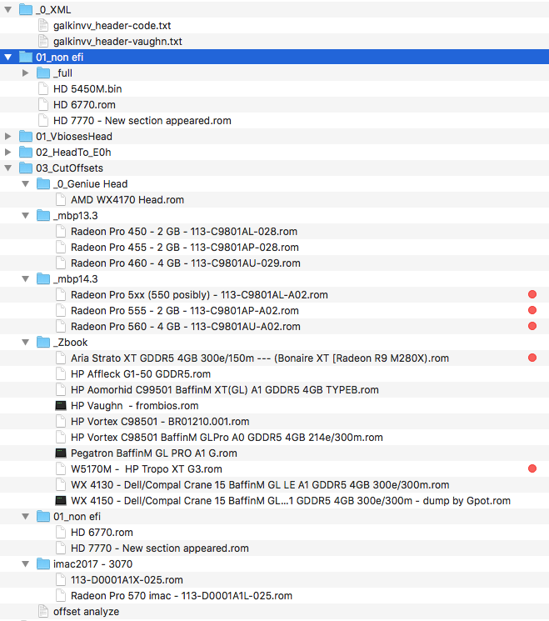Select Radeon Pro 450 - 2 GB rom file
This screenshot has width=549, height=621.
[x=184, y=231]
